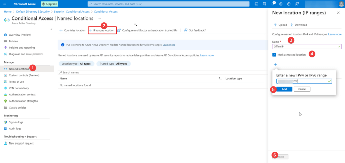Image resolution: width=345 pixels, height=163 pixels.
Task: Open Trusted type : All types filter
Action: (113, 64)
